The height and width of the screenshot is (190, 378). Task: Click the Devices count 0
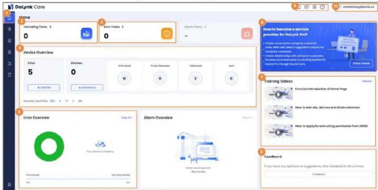(x=74, y=72)
